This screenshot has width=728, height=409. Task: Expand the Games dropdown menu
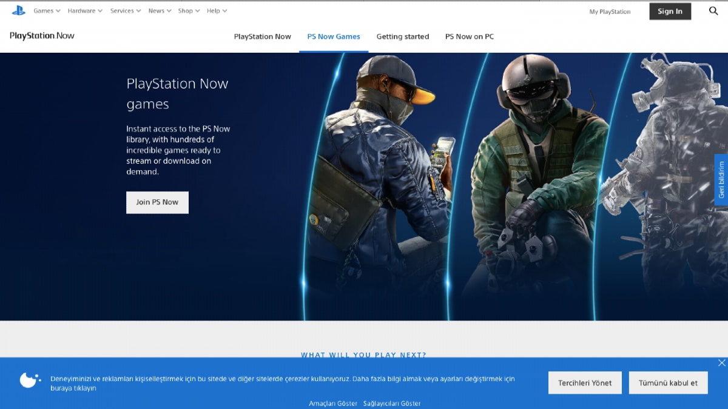point(47,11)
